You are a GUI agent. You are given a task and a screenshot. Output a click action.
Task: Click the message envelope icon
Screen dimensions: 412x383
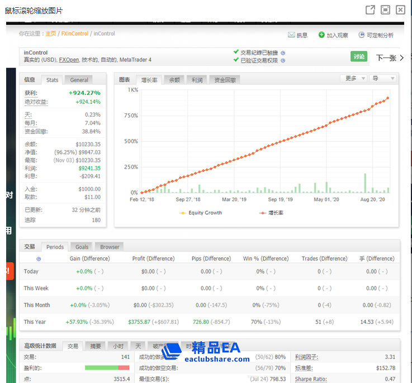click(x=291, y=35)
